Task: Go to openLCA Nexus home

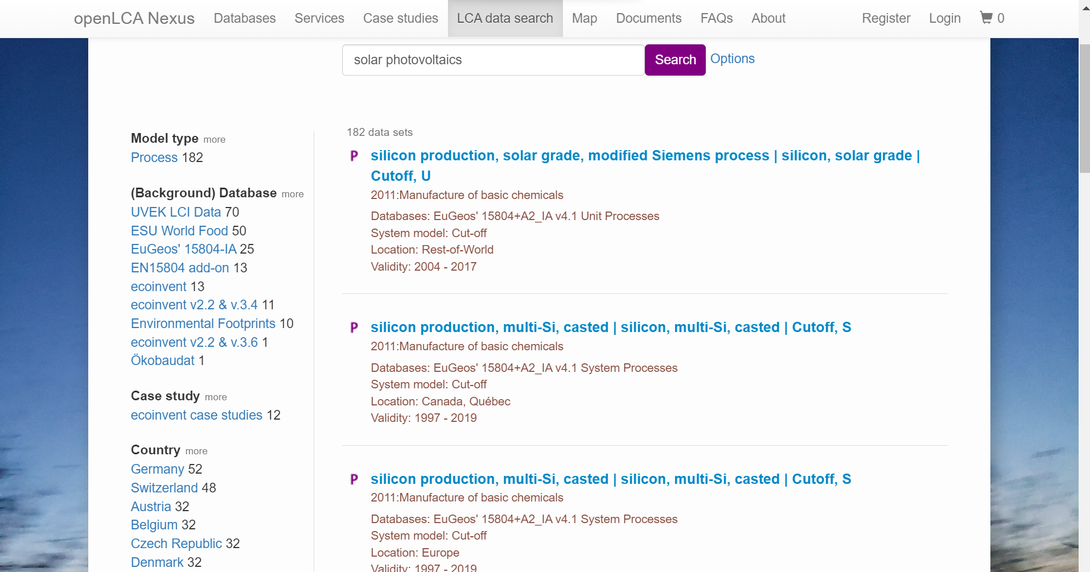Action: point(134,19)
